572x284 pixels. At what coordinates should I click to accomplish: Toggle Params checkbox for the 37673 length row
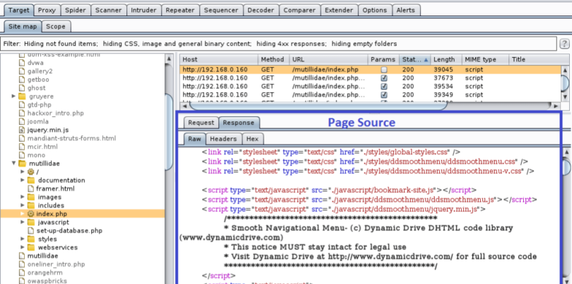pyautogui.click(x=384, y=78)
